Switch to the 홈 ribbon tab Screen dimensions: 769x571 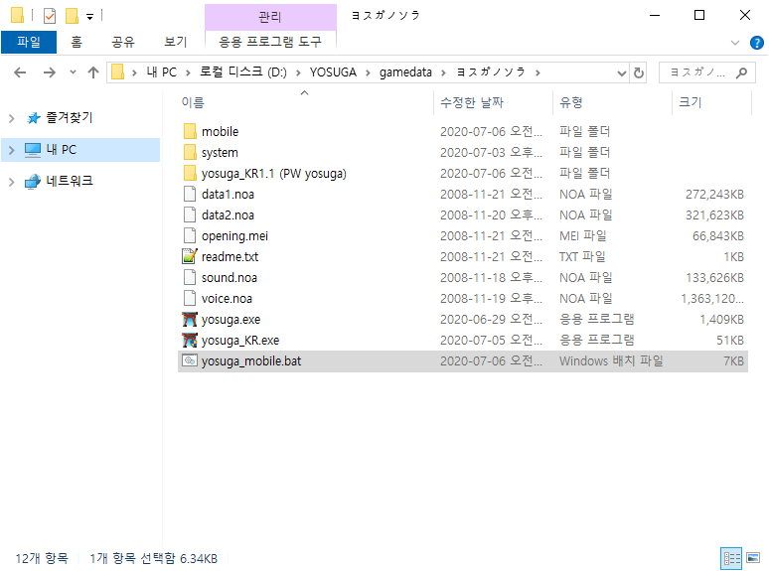pos(77,42)
